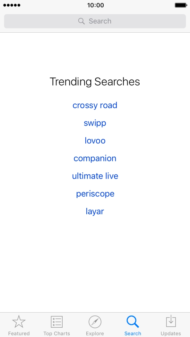Tap the ultimate live suggestion
The image size is (190, 337).
tap(95, 176)
